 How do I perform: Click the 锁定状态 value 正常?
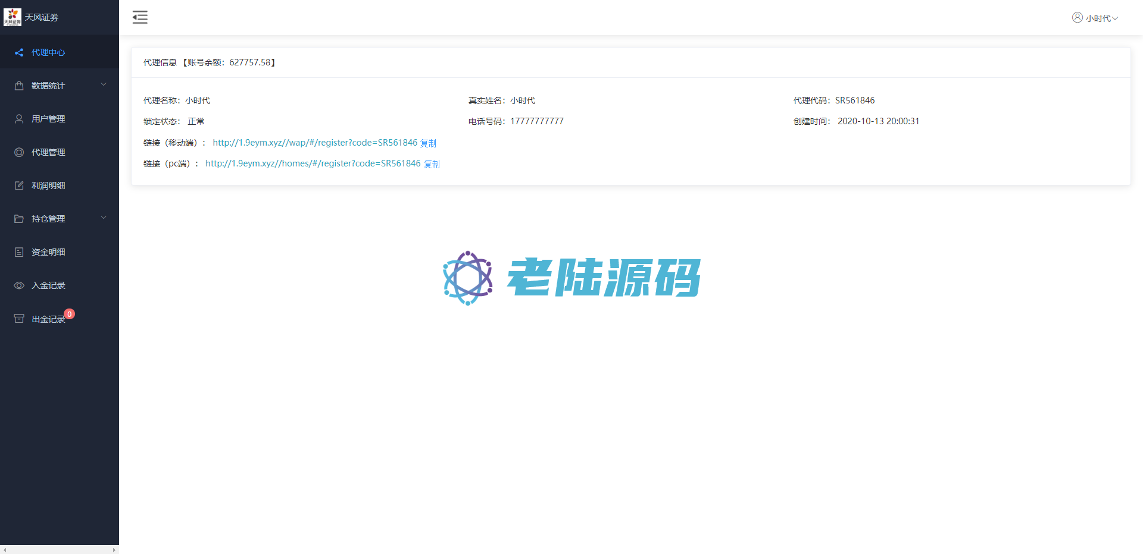[x=196, y=121]
